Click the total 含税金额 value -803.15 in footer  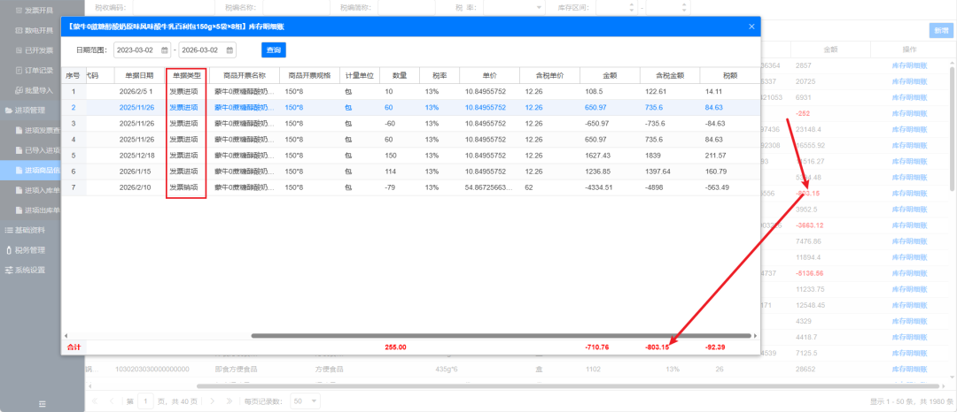tap(657, 347)
